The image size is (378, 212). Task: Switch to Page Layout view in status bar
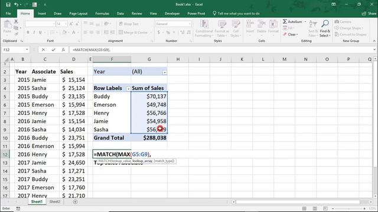coord(315,208)
